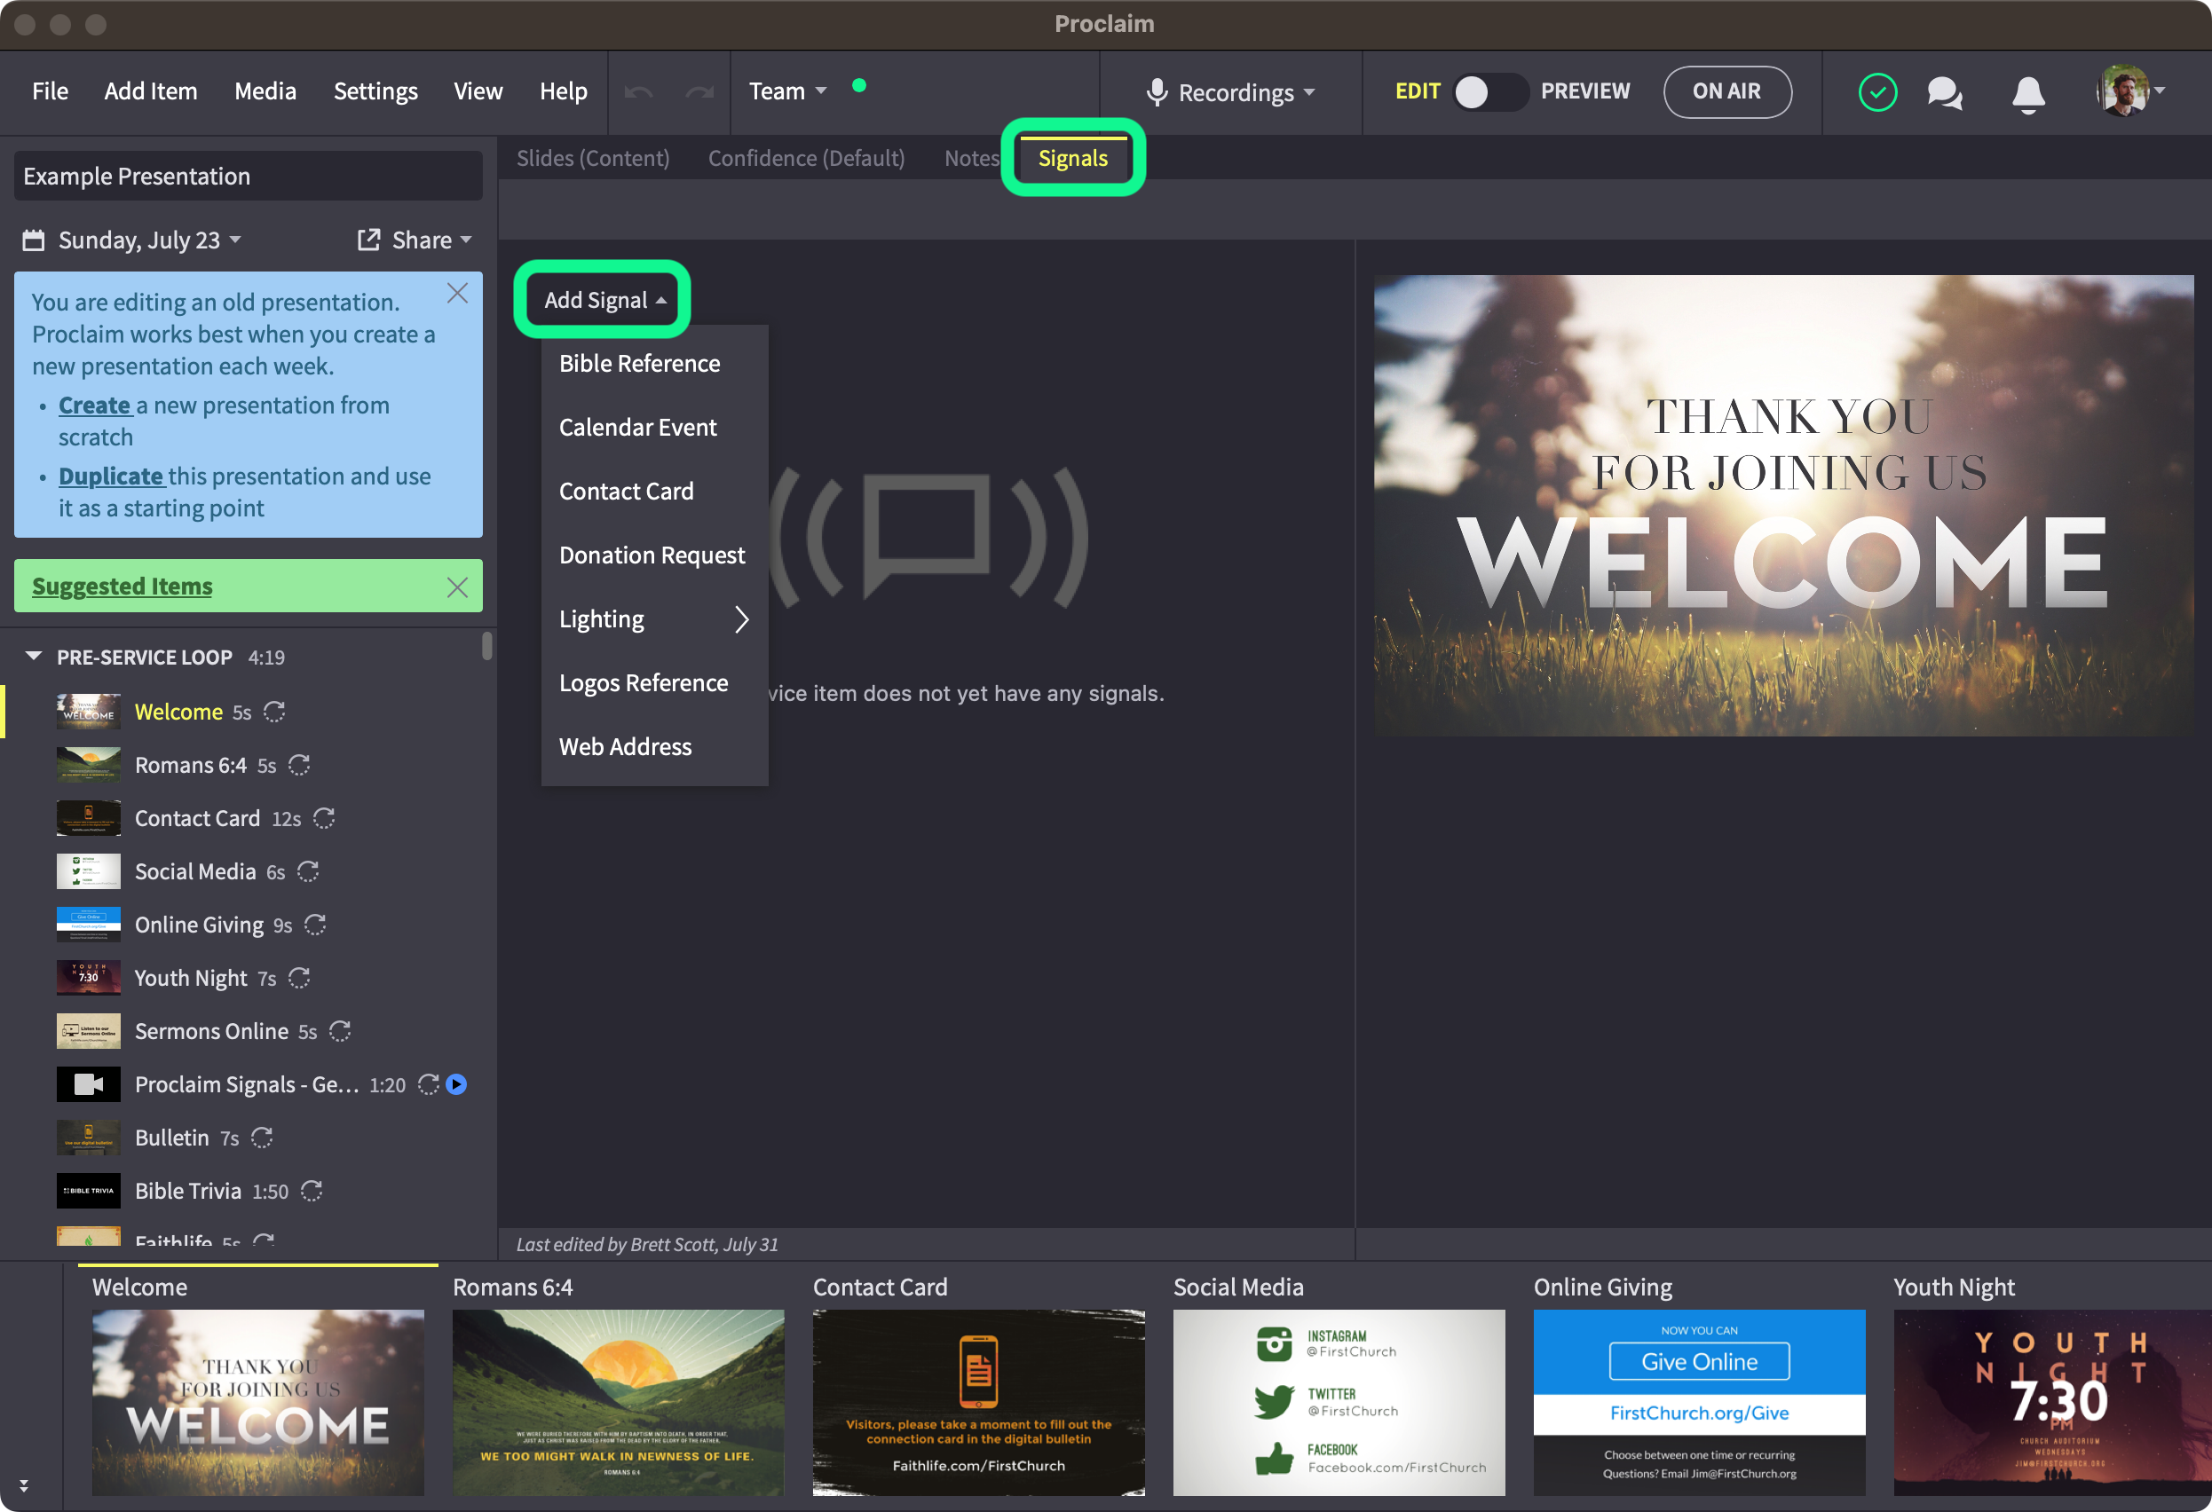
Task: Toggle loop icon on Bible Trivia item
Action: click(312, 1192)
